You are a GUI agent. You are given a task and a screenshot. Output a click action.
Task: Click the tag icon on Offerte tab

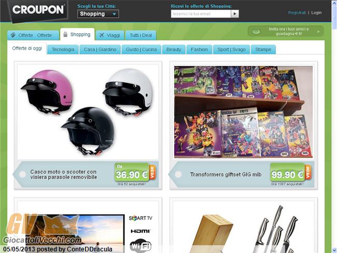coord(13,35)
